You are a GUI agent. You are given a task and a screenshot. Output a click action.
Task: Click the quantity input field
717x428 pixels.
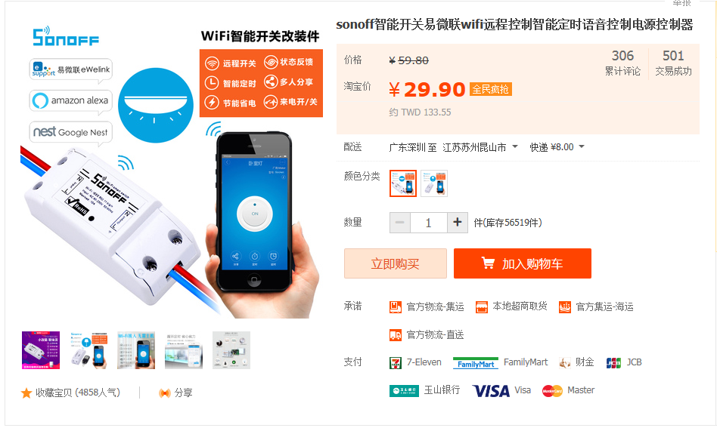429,223
